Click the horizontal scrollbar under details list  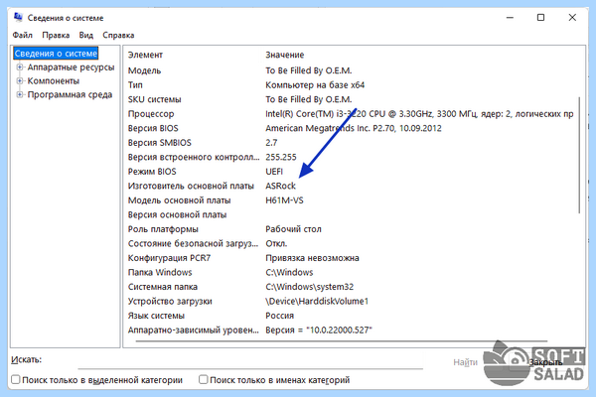pyautogui.click(x=341, y=340)
